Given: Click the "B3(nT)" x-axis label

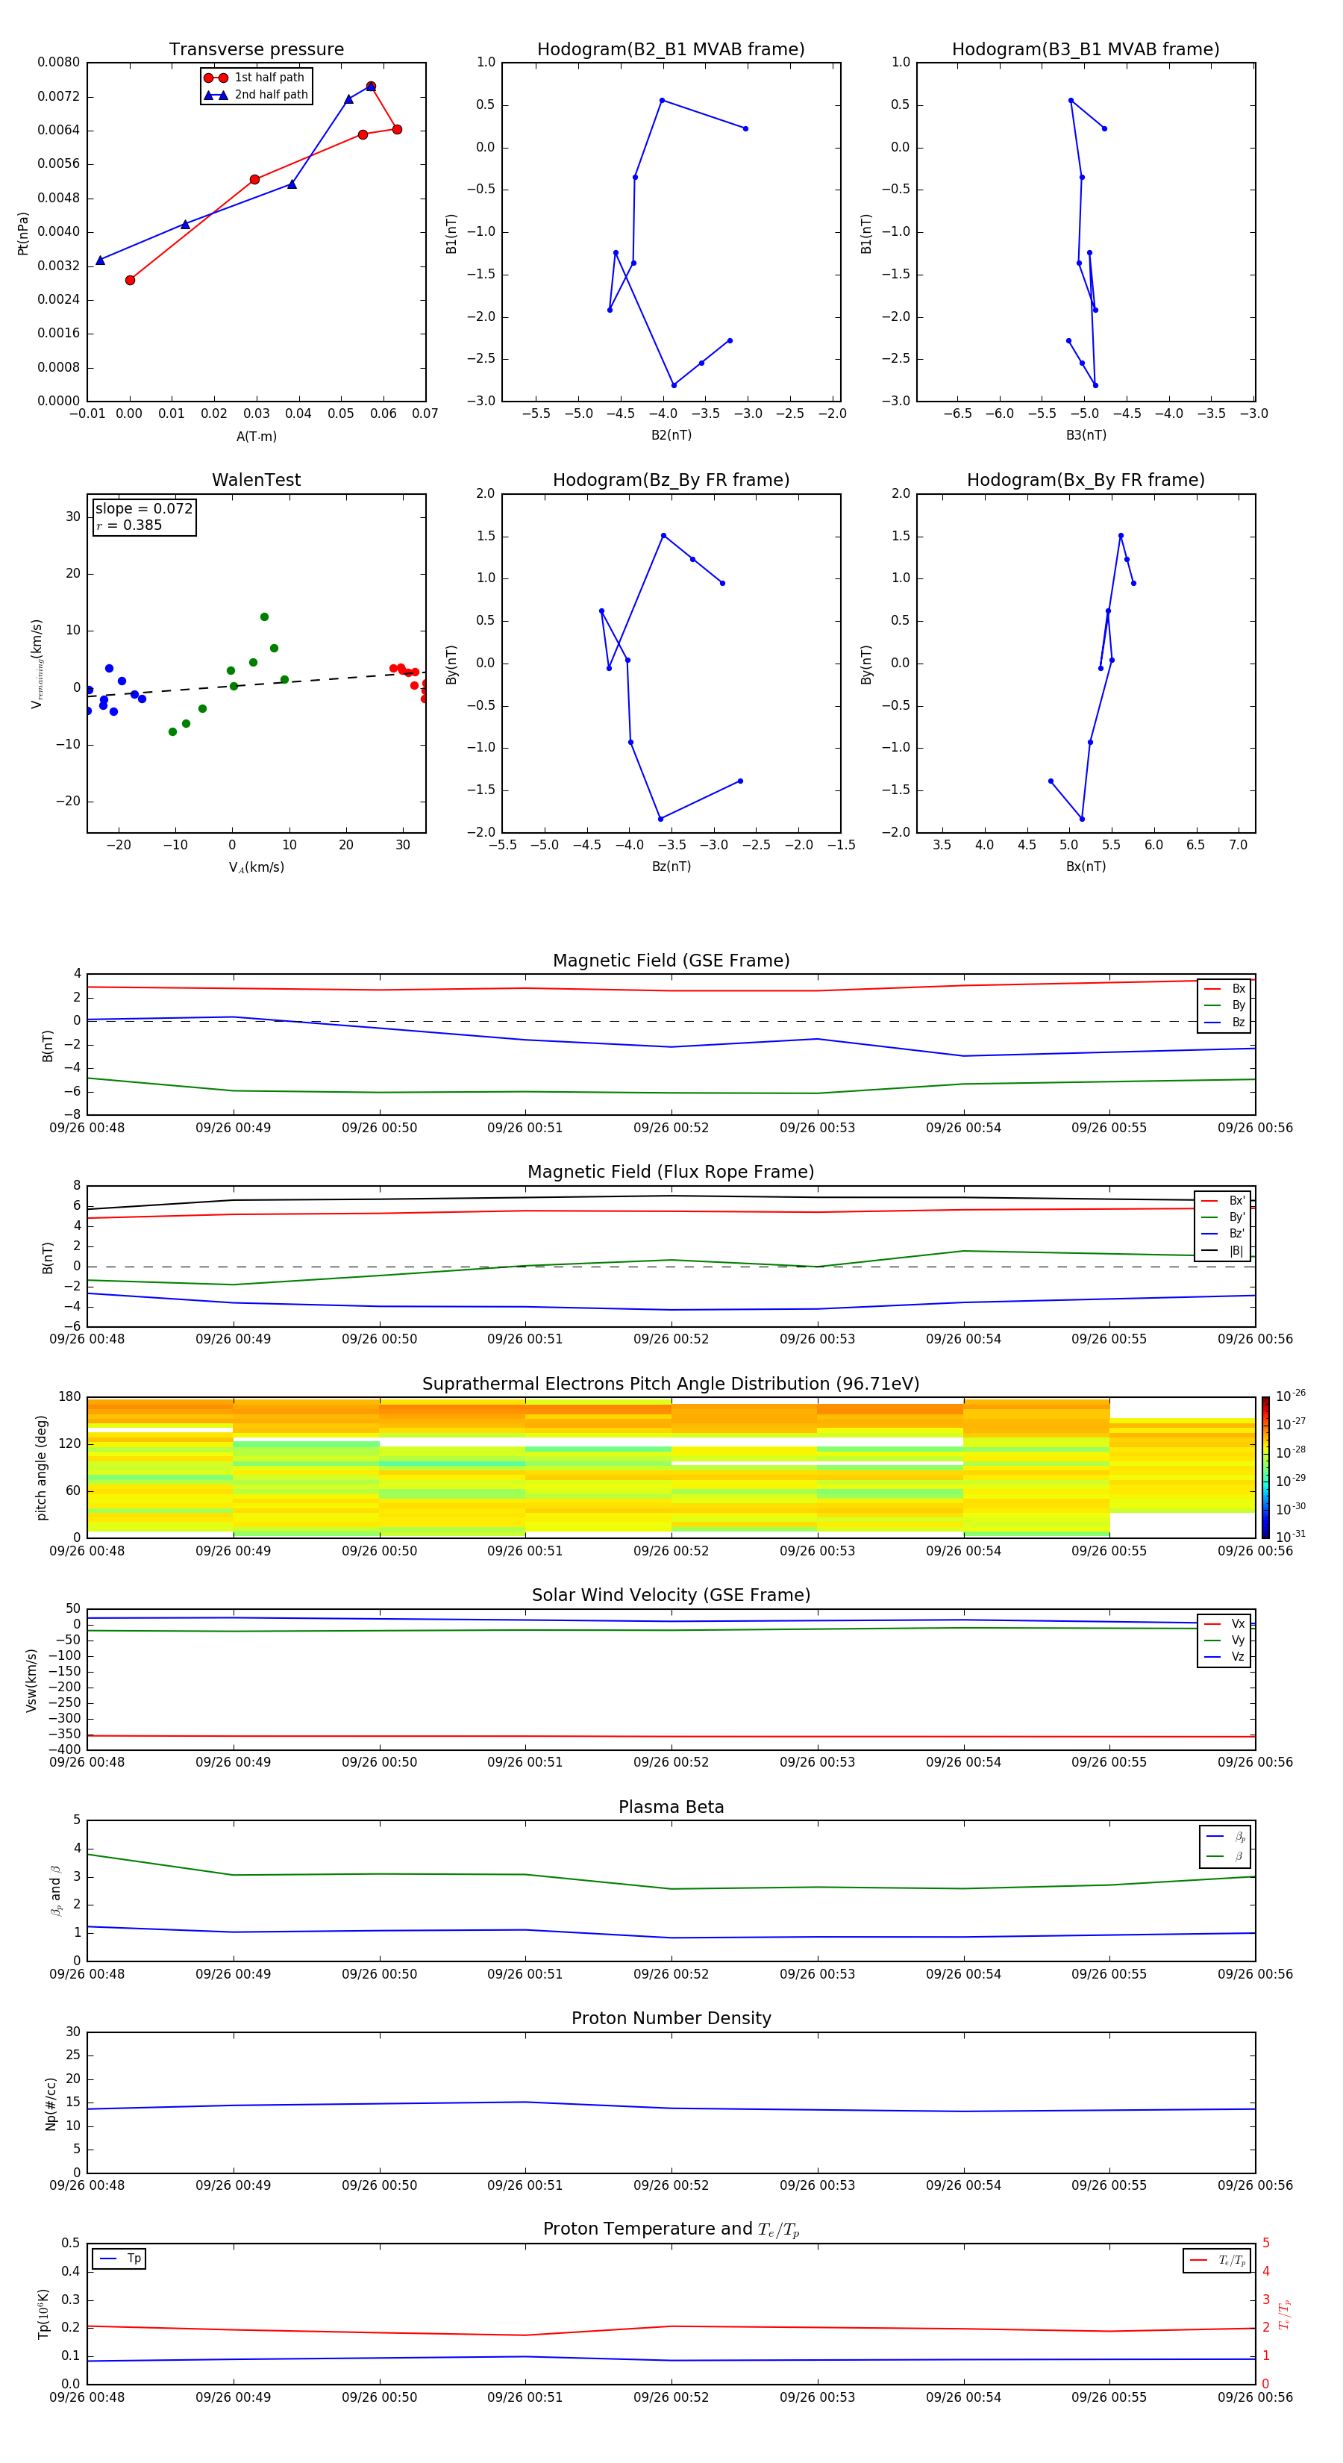Looking at the screenshot, I should [x=1086, y=435].
